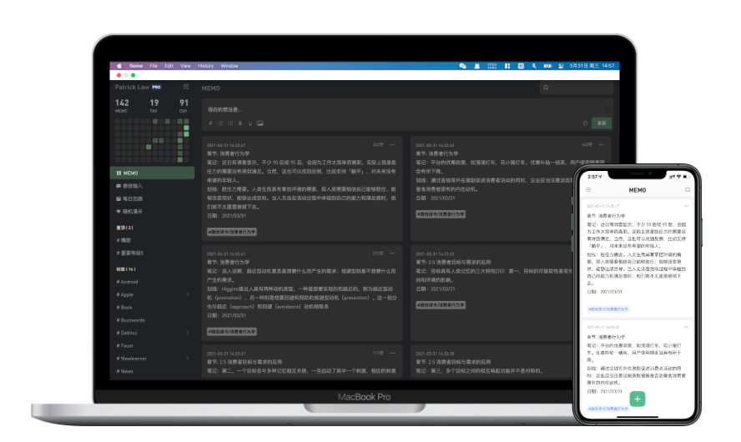Check the battery icon in the menu bar
Viewport: 741px width, 442px height.
[x=547, y=66]
